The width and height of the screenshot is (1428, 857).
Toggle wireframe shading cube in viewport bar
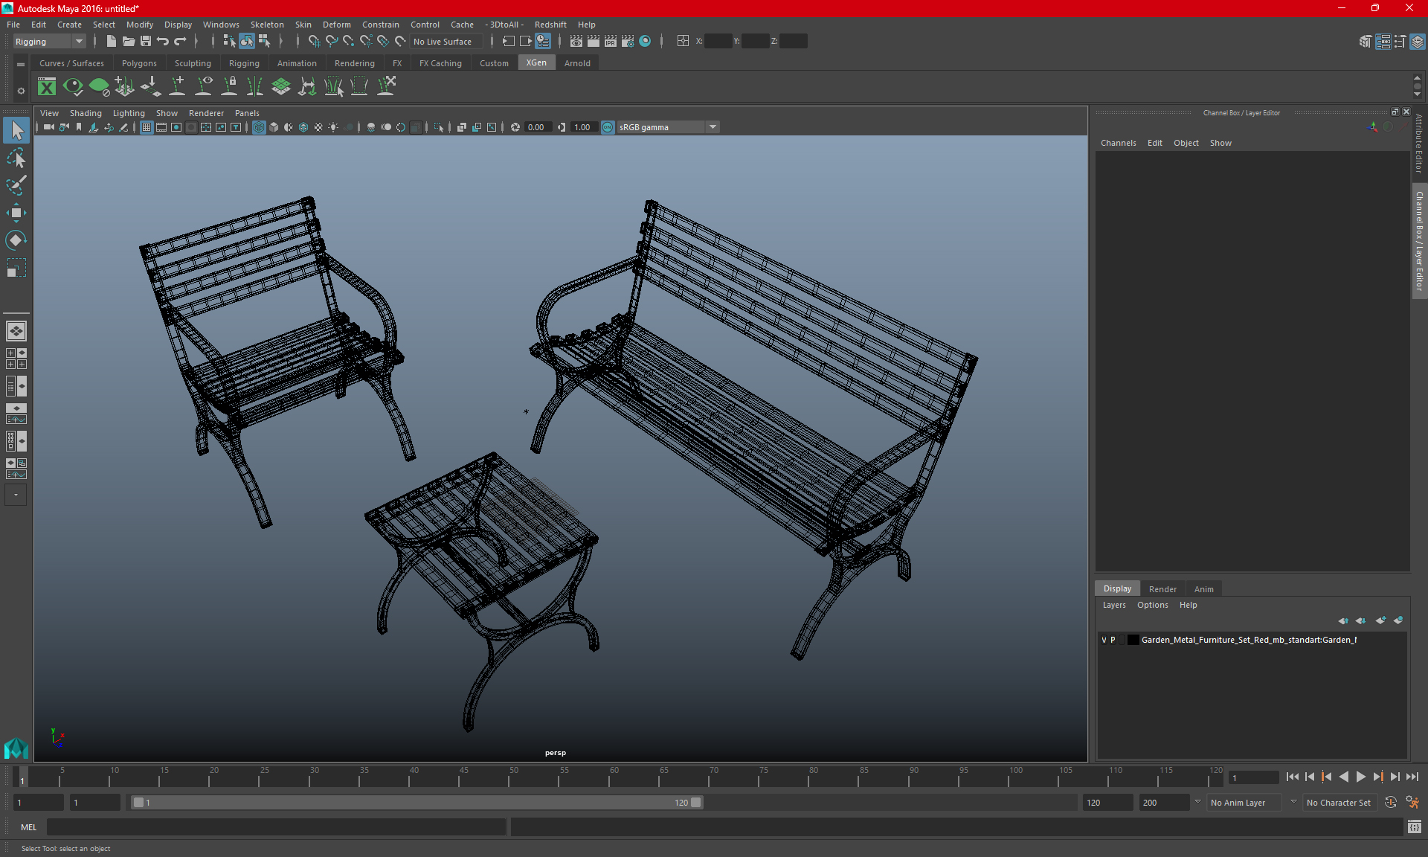pos(259,127)
